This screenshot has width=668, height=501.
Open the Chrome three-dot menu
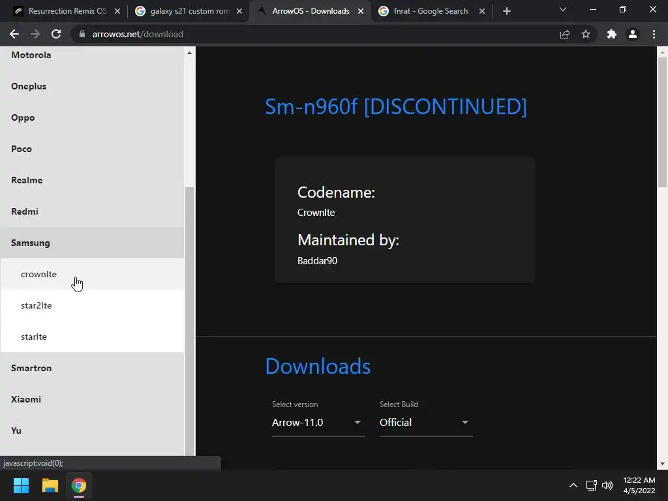tap(654, 34)
